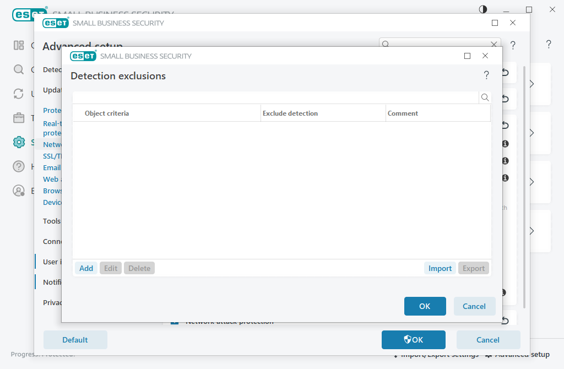Maximize the Detection exclusions dialog
564x369 pixels.
(x=467, y=56)
